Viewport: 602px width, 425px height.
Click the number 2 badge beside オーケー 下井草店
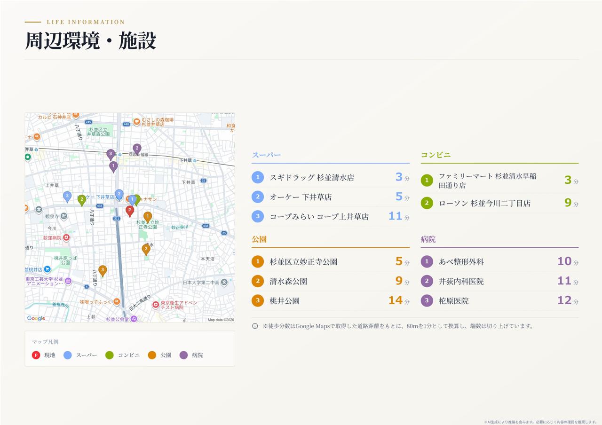[x=258, y=197]
